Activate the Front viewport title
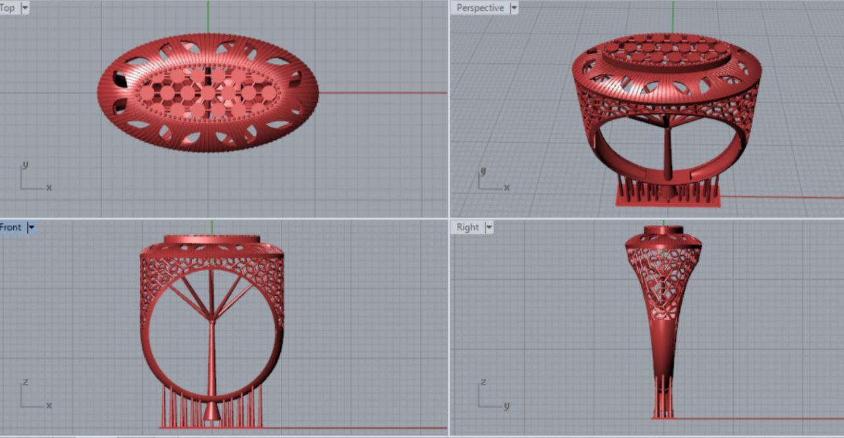844x438 pixels. pos(11,227)
